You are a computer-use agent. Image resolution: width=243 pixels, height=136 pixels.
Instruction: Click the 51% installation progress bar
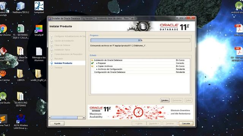click(140, 40)
